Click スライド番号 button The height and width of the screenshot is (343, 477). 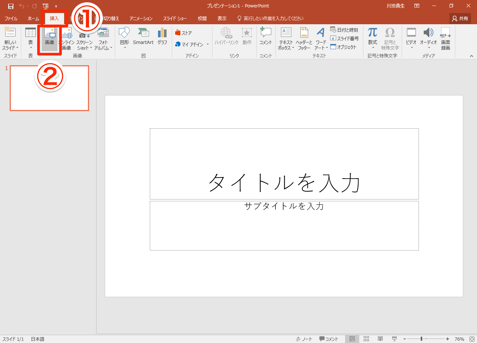tap(344, 38)
